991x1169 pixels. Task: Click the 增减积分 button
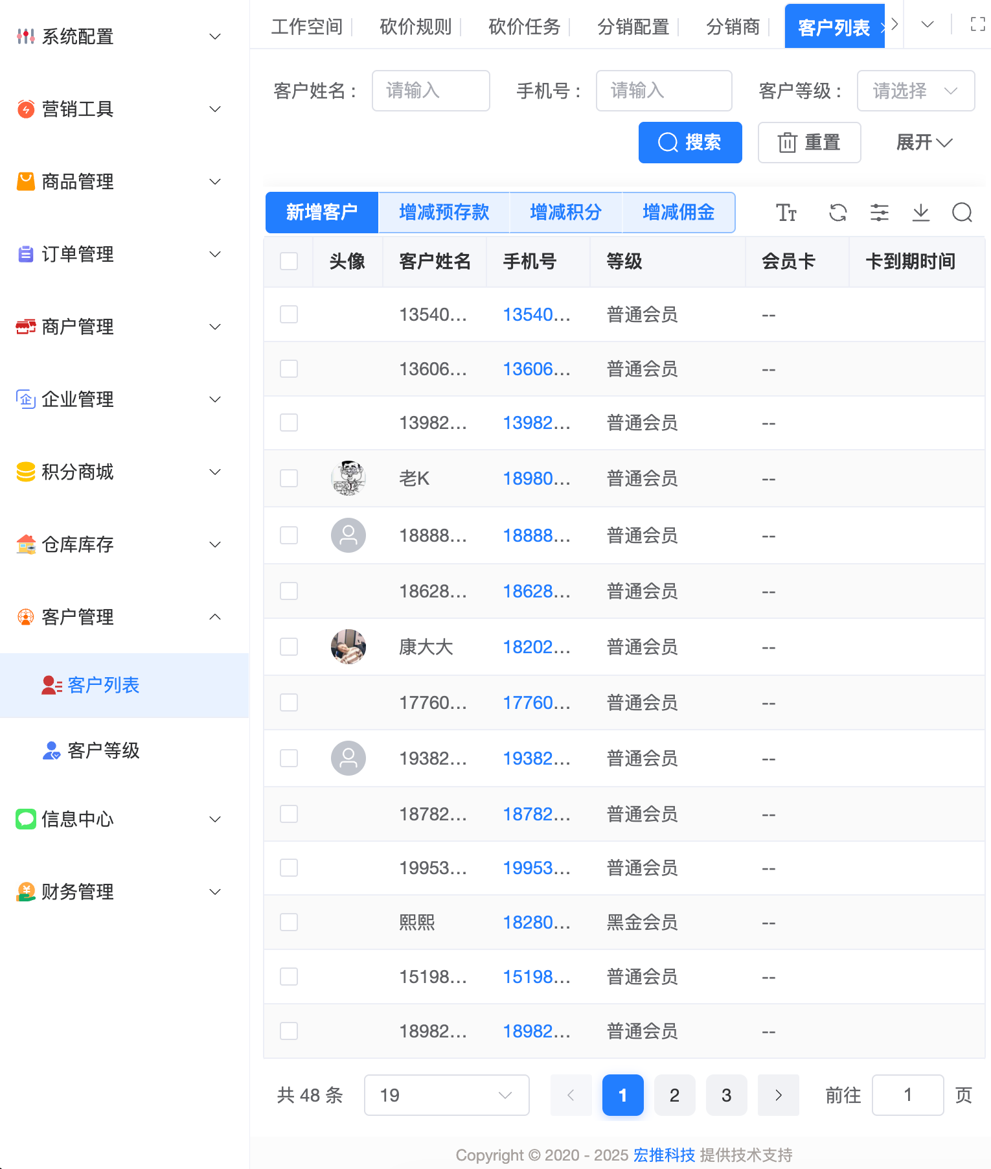[x=566, y=213]
